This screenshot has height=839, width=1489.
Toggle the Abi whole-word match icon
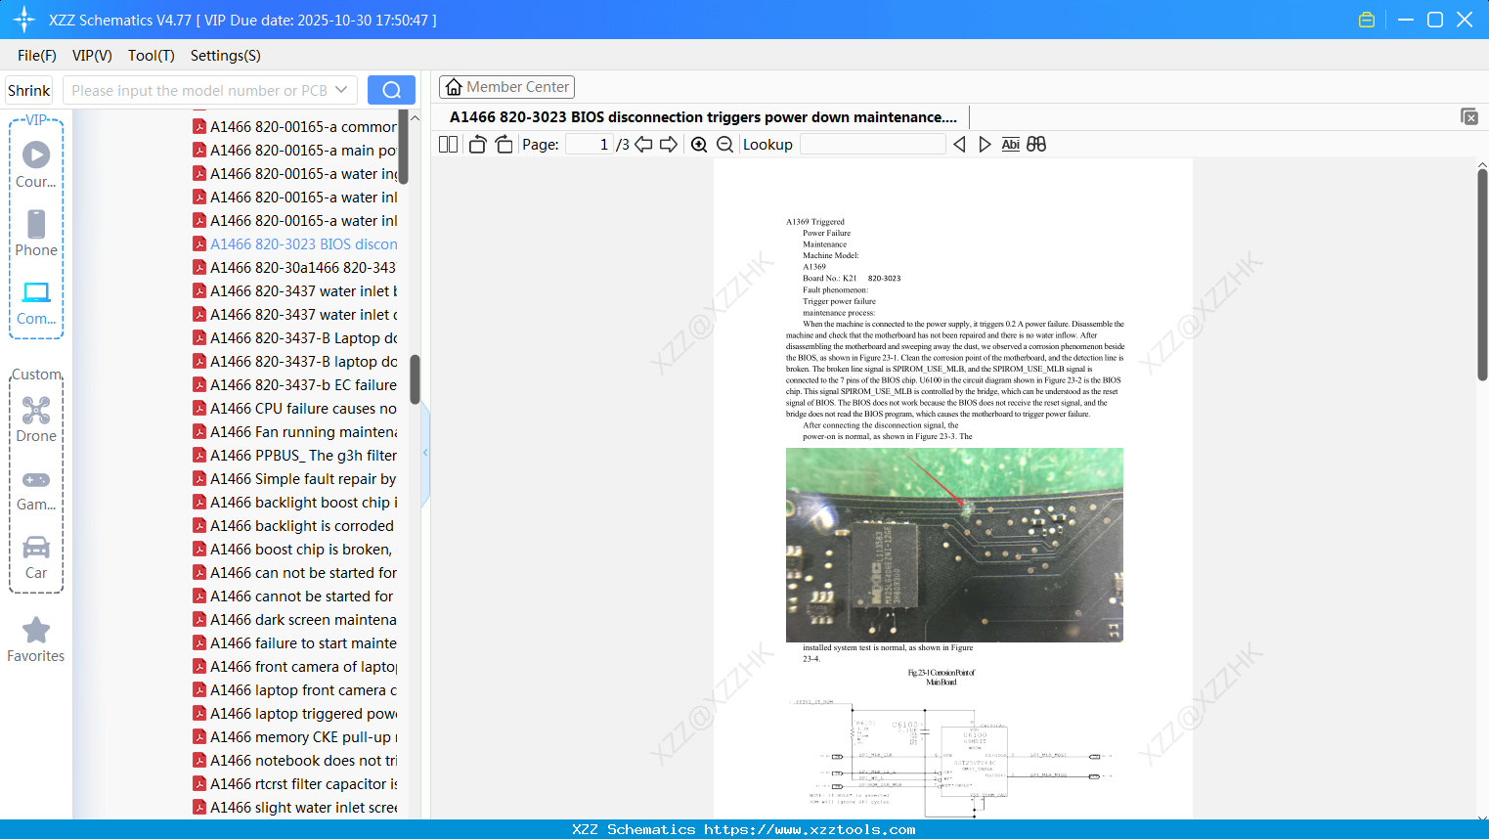(x=1011, y=144)
